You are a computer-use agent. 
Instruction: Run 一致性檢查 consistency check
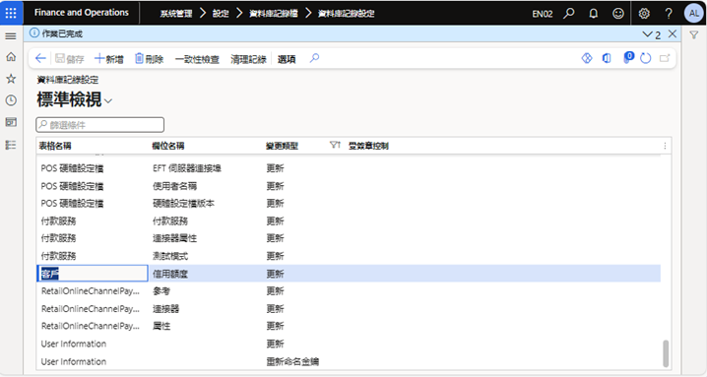(x=197, y=59)
